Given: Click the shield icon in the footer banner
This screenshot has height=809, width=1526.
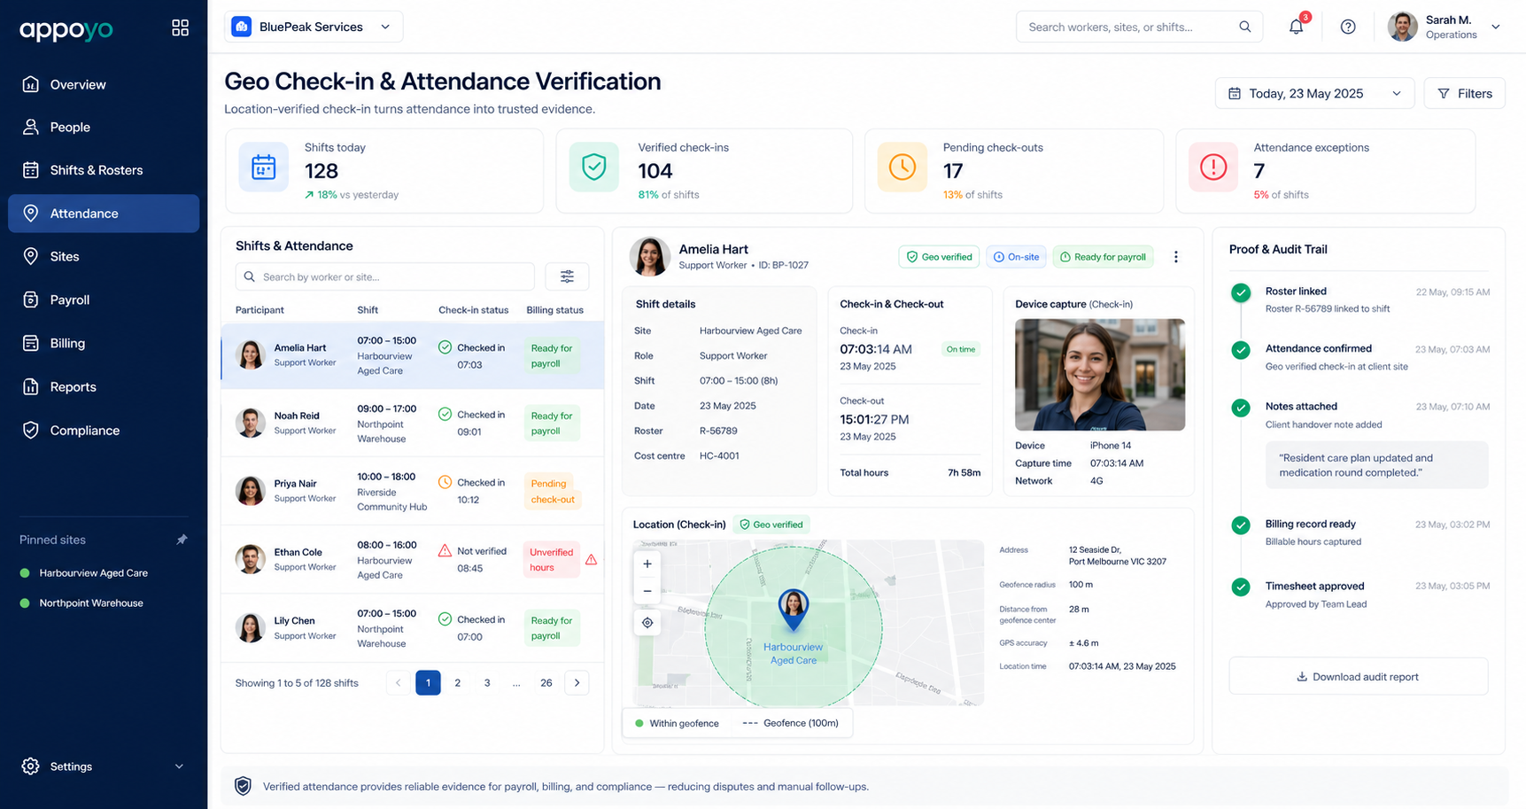Looking at the screenshot, I should 243,786.
